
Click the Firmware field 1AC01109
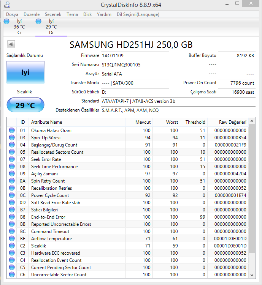tap(135, 56)
